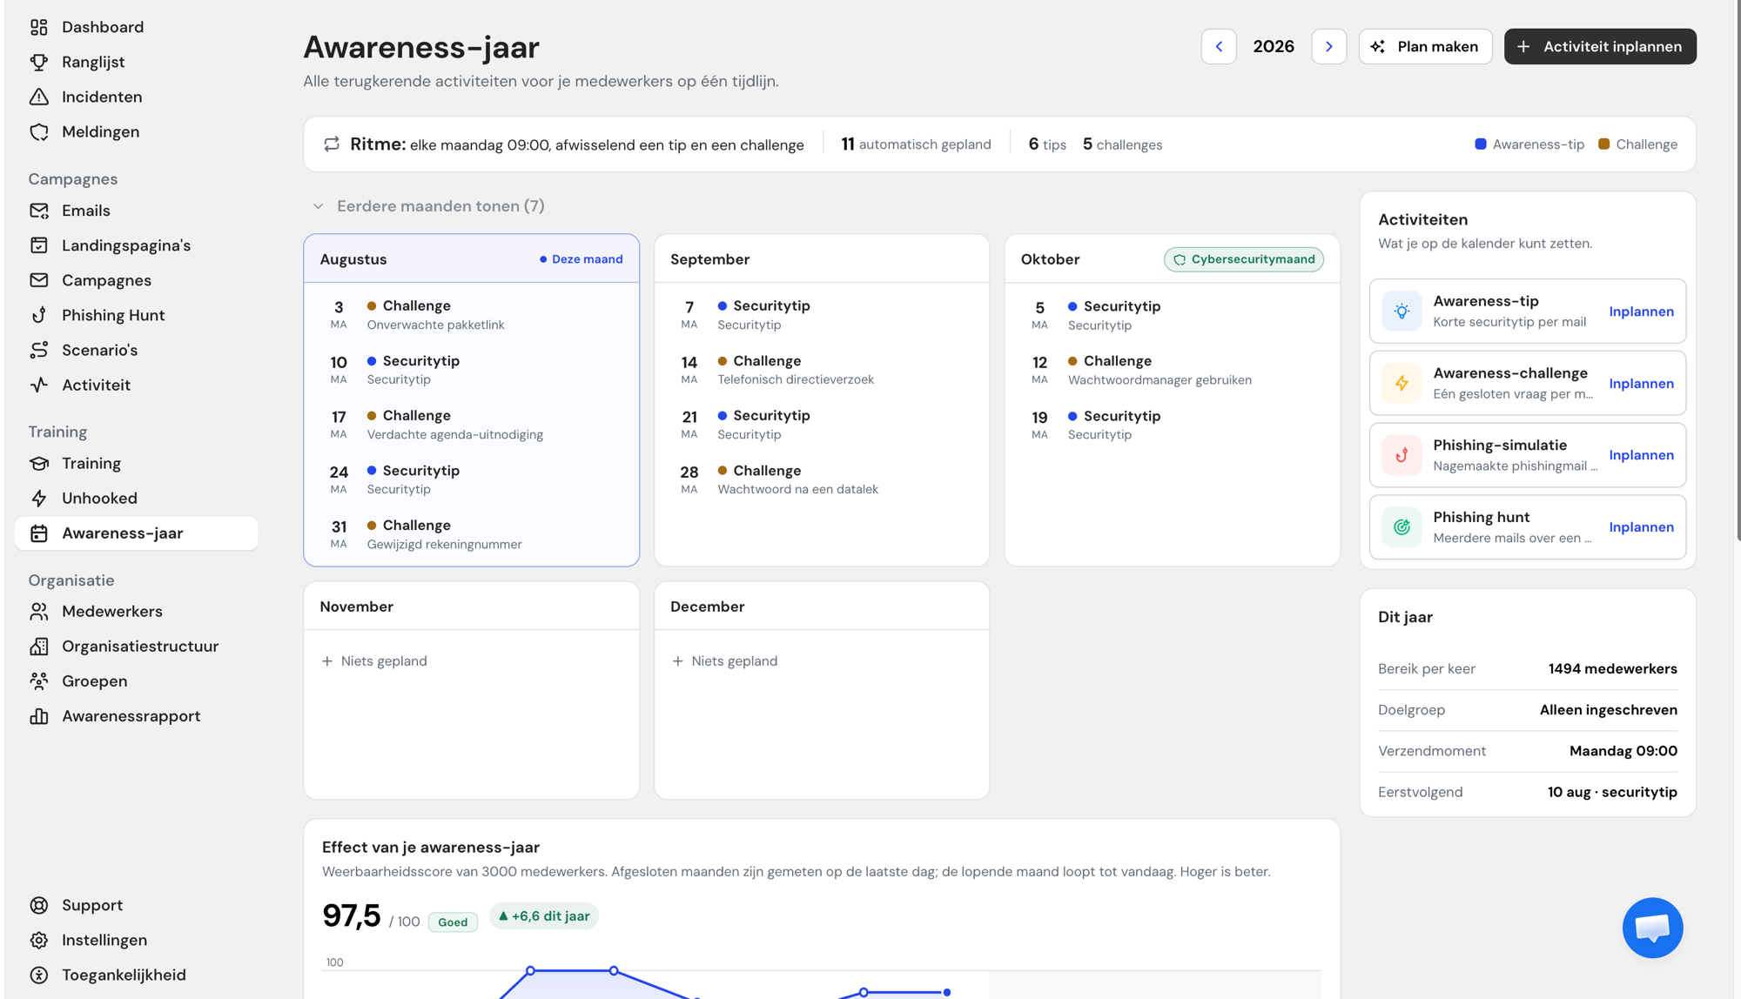The image size is (1741, 999).
Task: Click the Awareness-tip lightbulb icon
Action: coord(1402,311)
